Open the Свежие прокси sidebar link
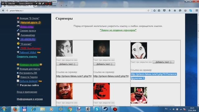 28,30
